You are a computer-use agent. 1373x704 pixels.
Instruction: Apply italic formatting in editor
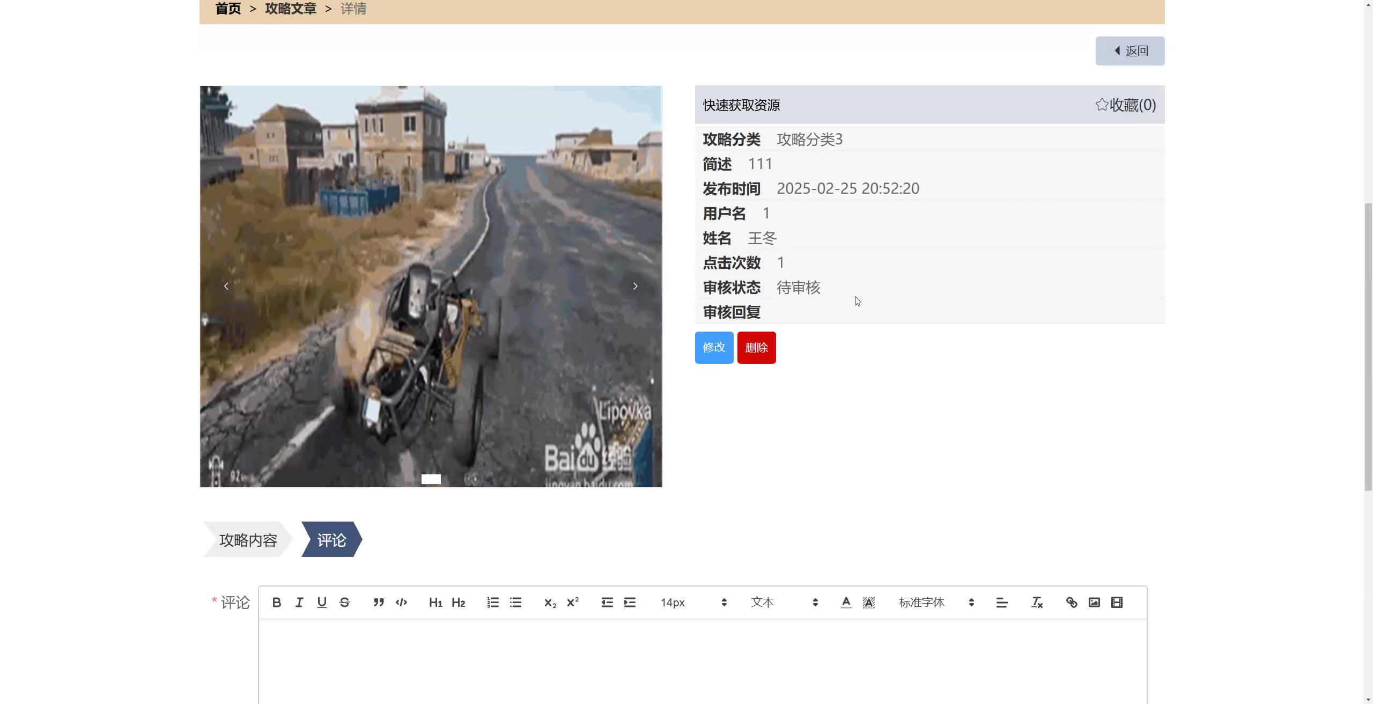pos(299,603)
